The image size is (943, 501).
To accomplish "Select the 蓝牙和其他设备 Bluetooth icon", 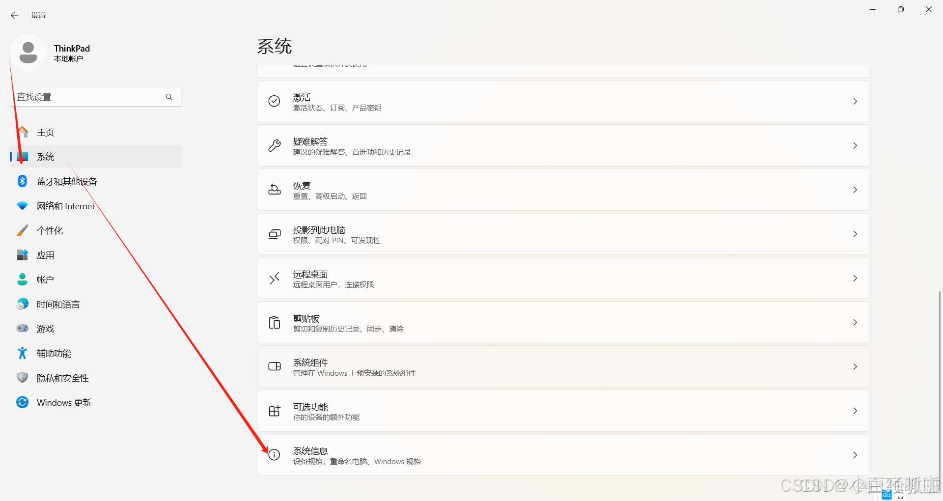I will click(x=22, y=181).
